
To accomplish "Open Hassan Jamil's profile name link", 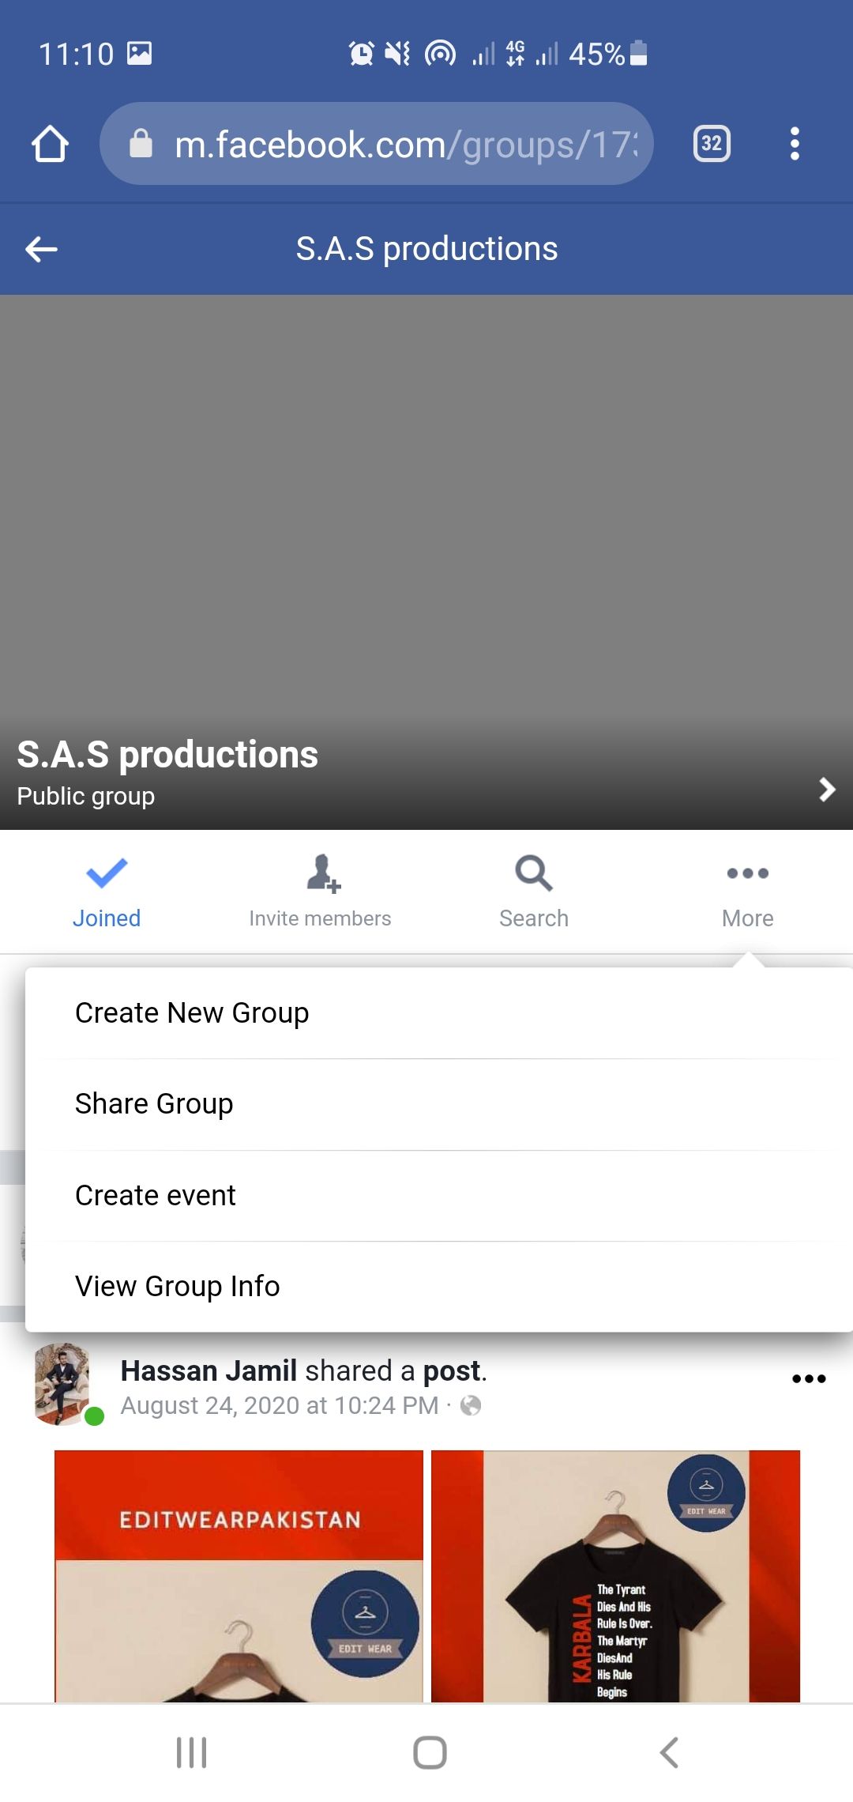I will pos(209,1370).
